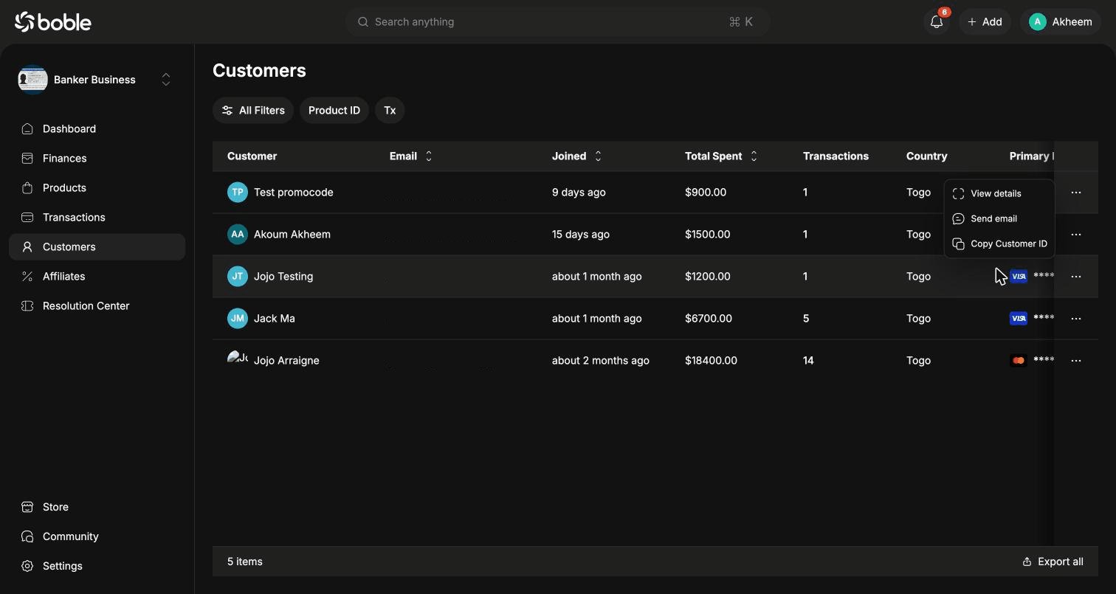Click the $18400.00 total spent value
Image resolution: width=1116 pixels, height=594 pixels.
(711, 360)
